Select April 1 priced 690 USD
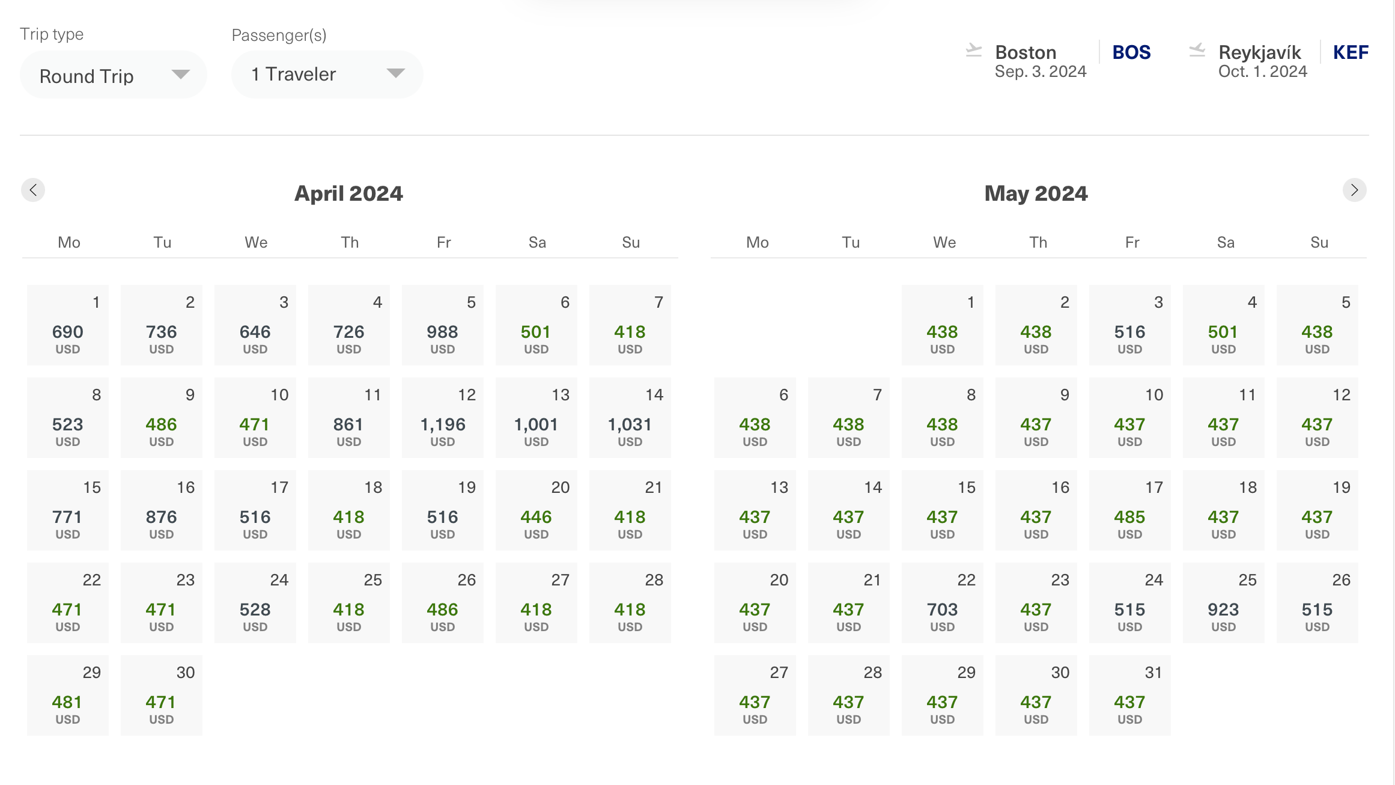Image resolution: width=1395 pixels, height=785 pixels. [x=67, y=325]
